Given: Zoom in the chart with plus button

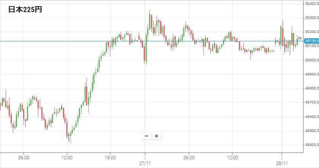Looking at the screenshot, I should 156,136.
